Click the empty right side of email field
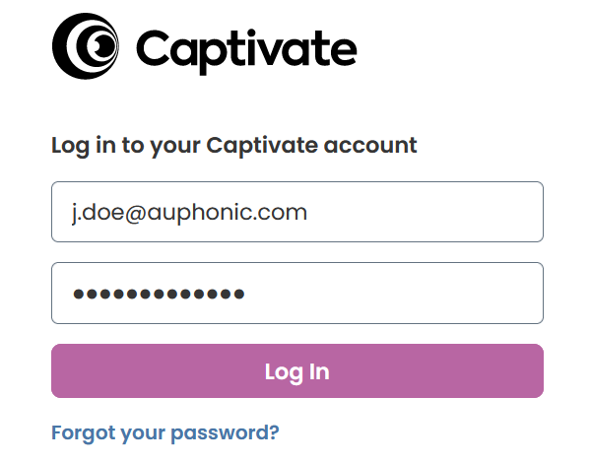The width and height of the screenshot is (591, 463). [x=426, y=212]
